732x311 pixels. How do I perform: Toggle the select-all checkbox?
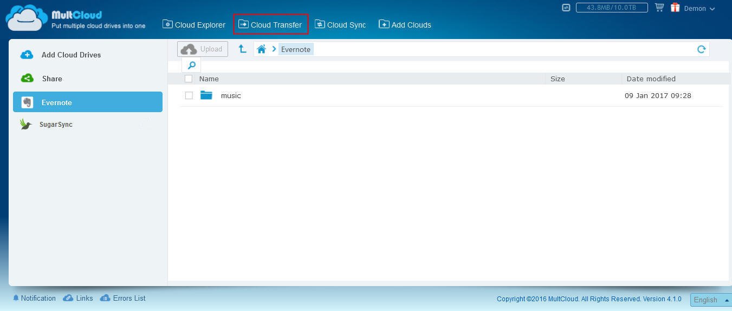click(189, 79)
